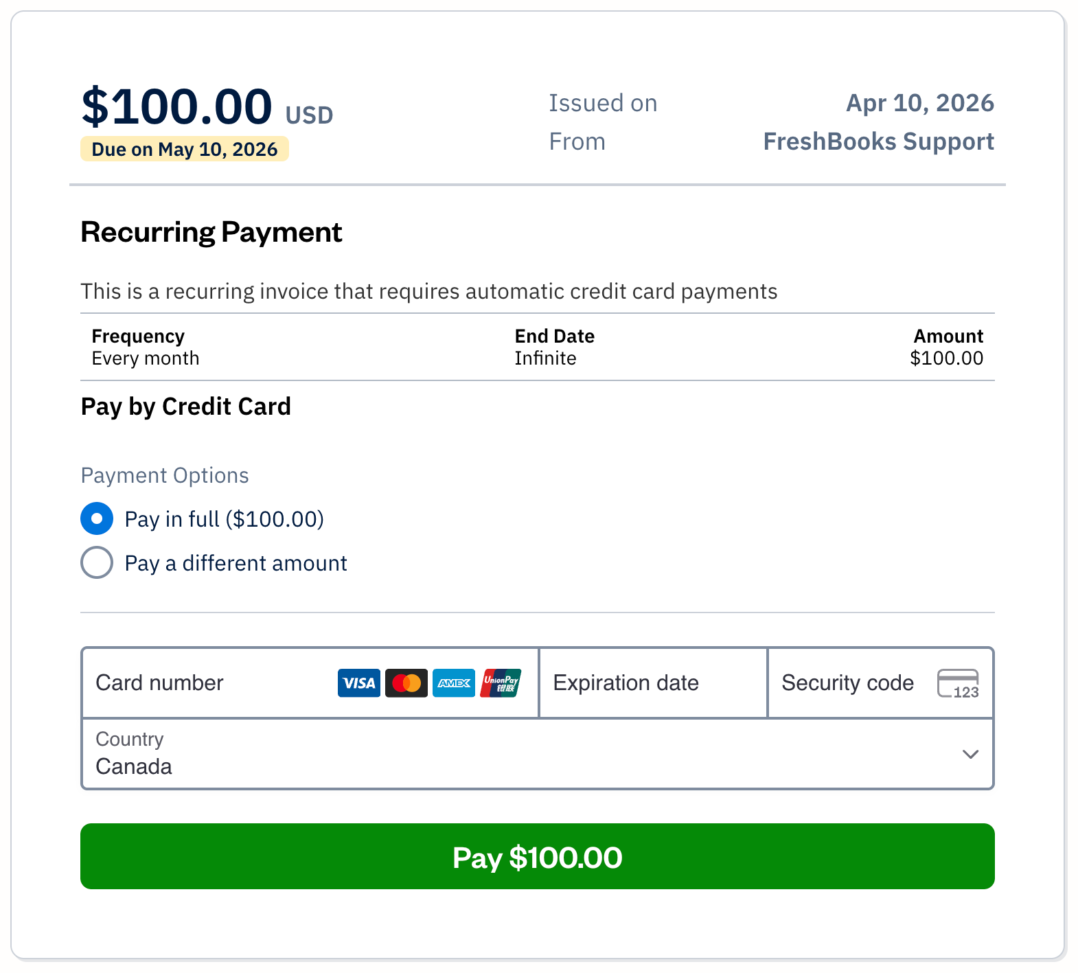Click the Amex card brand icon
Image resolution: width=1078 pixels, height=973 pixels.
tap(453, 683)
